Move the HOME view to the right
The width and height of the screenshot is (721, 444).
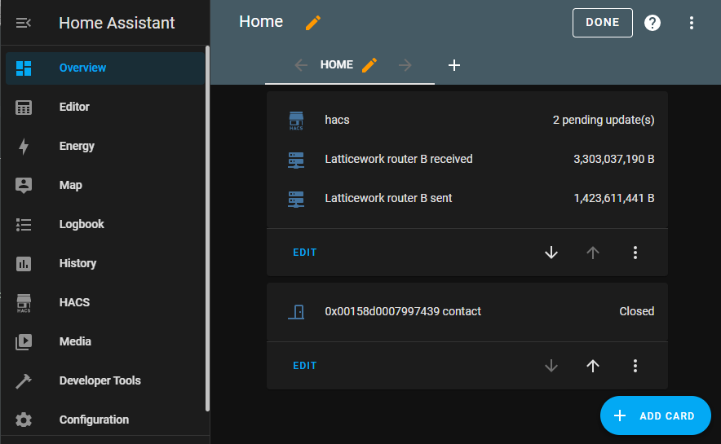point(405,65)
